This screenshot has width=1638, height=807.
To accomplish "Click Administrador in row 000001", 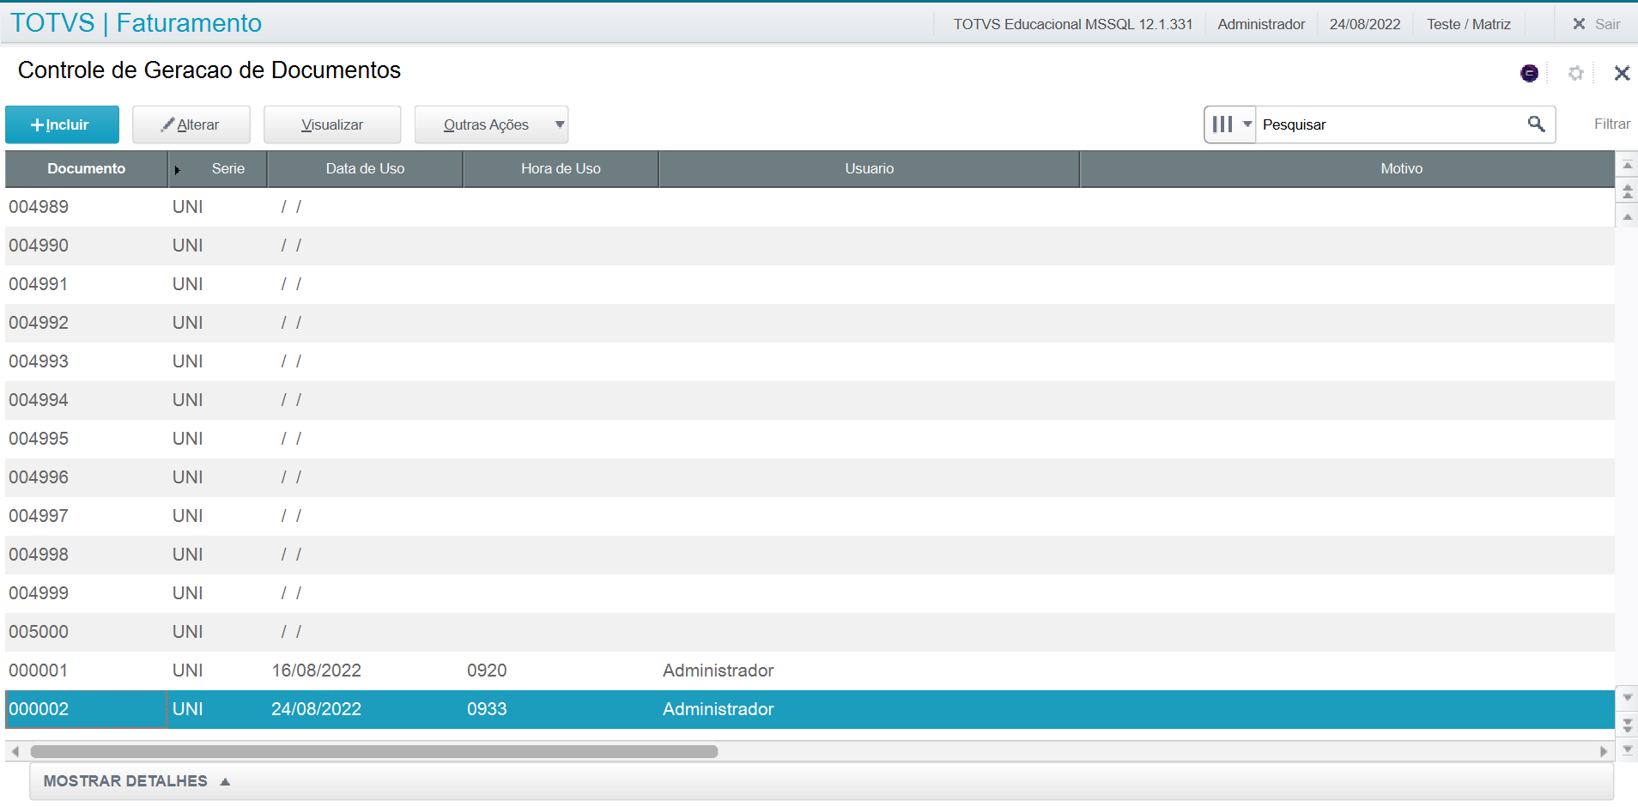I will coord(718,670).
